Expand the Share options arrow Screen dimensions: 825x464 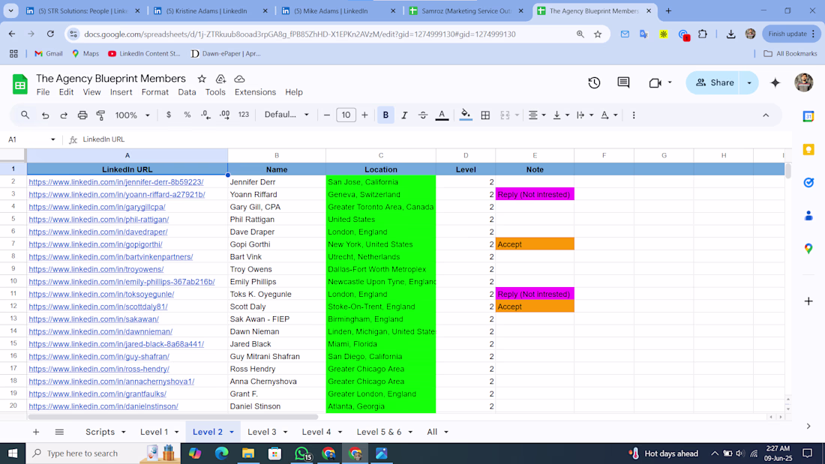[749, 82]
